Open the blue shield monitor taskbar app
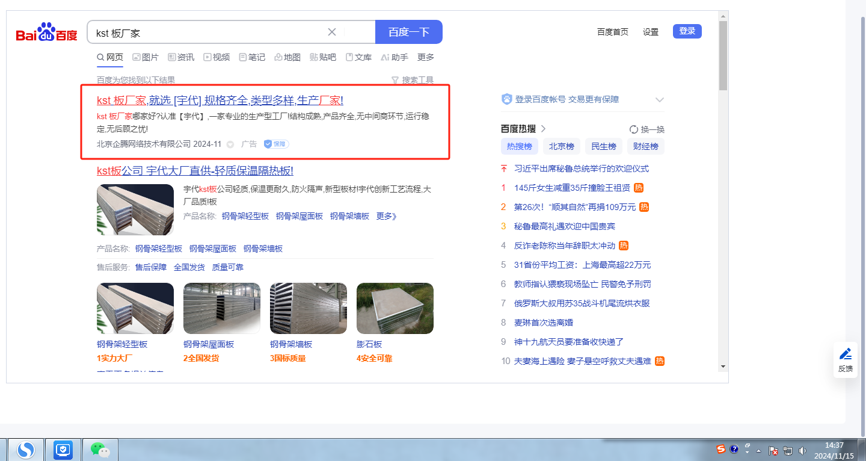The image size is (866, 461). [63, 449]
